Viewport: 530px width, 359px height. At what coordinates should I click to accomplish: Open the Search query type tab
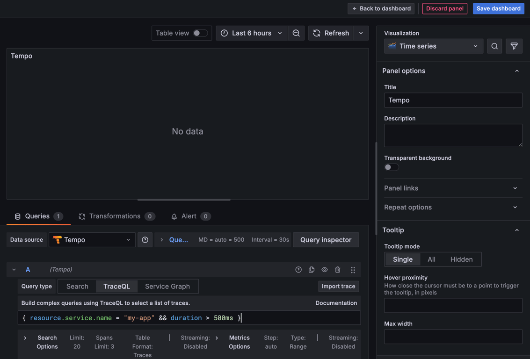tap(76, 286)
